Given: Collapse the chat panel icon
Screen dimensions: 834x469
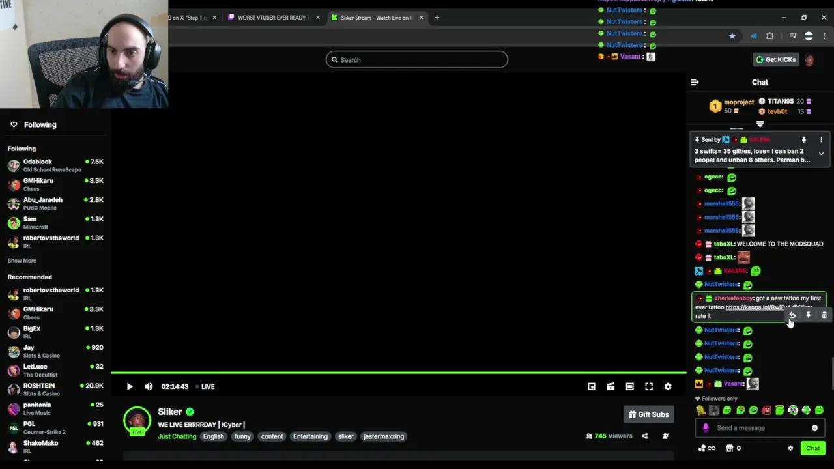Looking at the screenshot, I should tap(695, 82).
